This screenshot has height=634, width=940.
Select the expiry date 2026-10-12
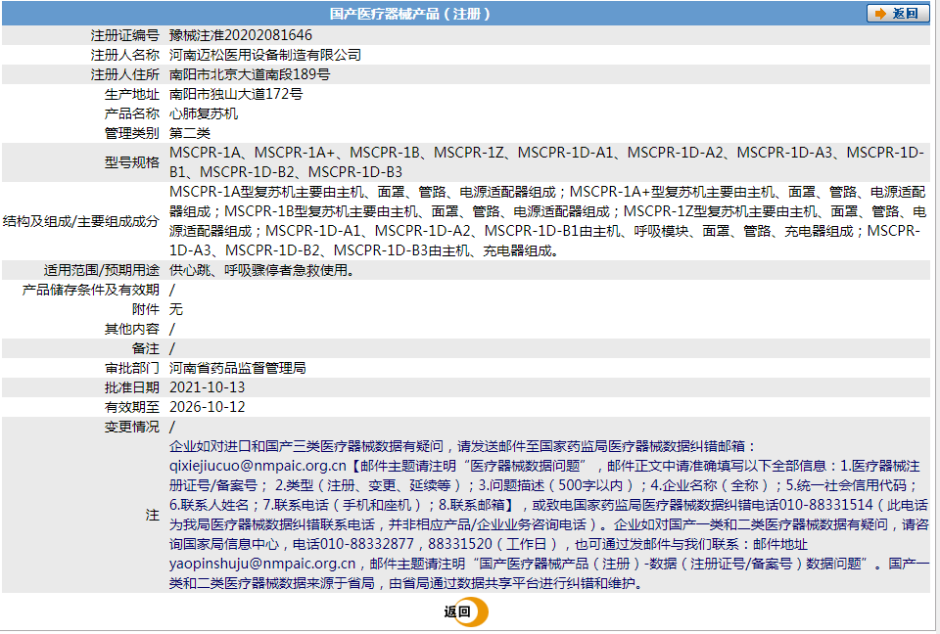coord(207,407)
